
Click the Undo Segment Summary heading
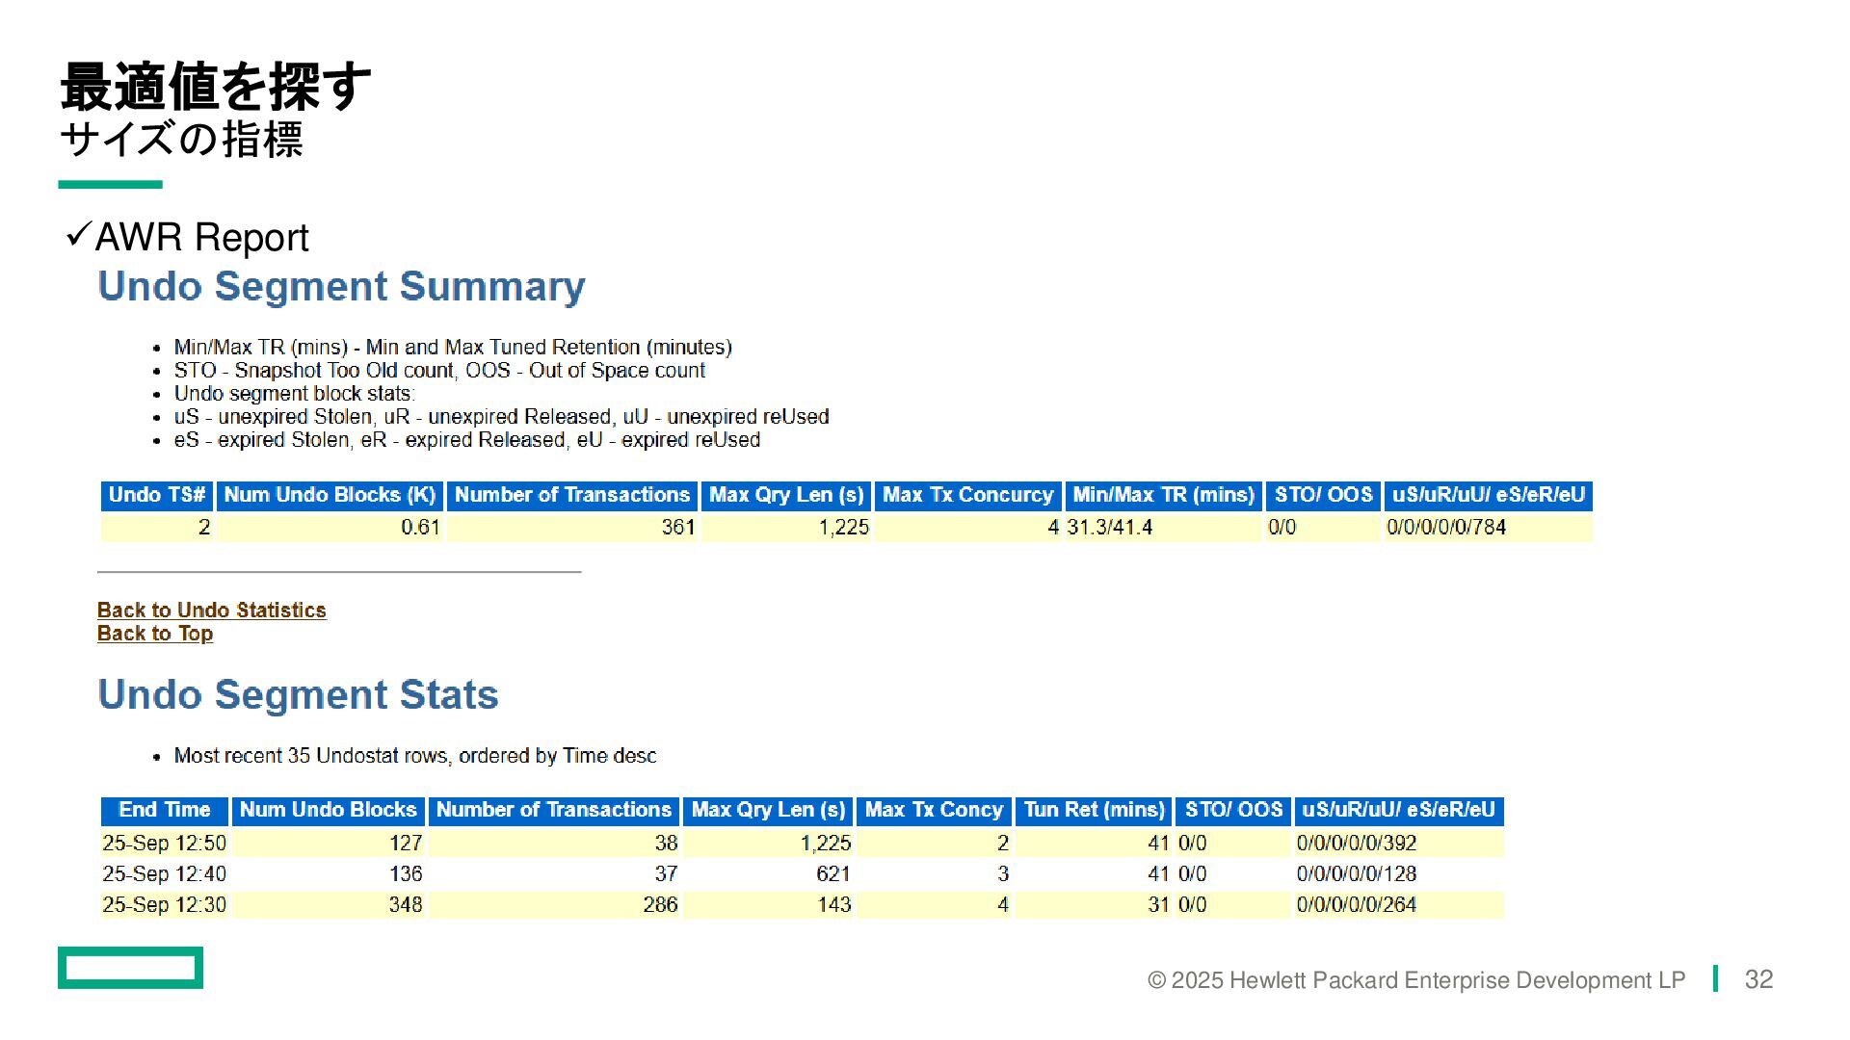point(341,287)
